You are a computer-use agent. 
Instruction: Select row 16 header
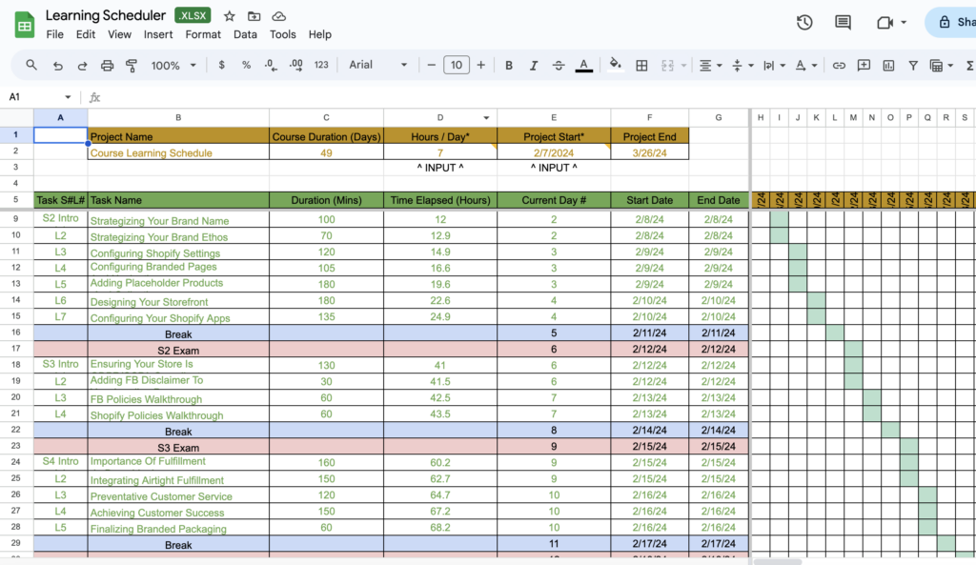point(16,333)
